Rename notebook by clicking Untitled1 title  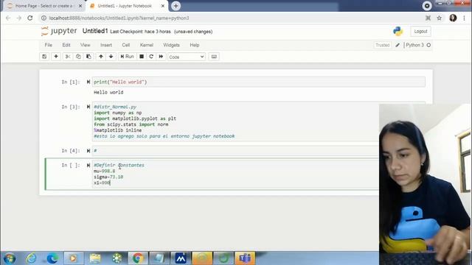pos(95,31)
